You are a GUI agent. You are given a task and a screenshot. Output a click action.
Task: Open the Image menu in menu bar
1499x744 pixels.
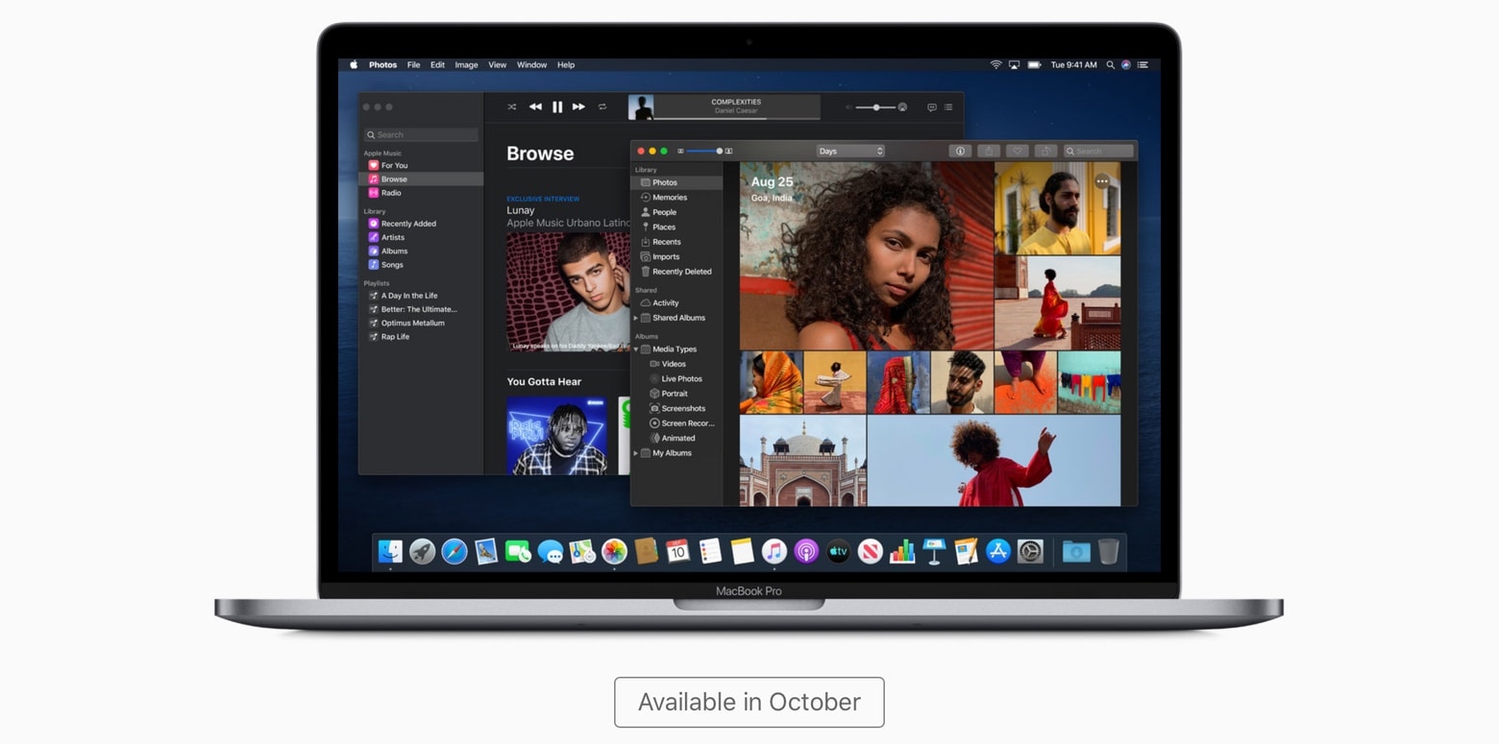(466, 65)
